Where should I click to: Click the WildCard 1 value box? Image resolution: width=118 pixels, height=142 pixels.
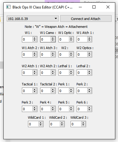33,124
